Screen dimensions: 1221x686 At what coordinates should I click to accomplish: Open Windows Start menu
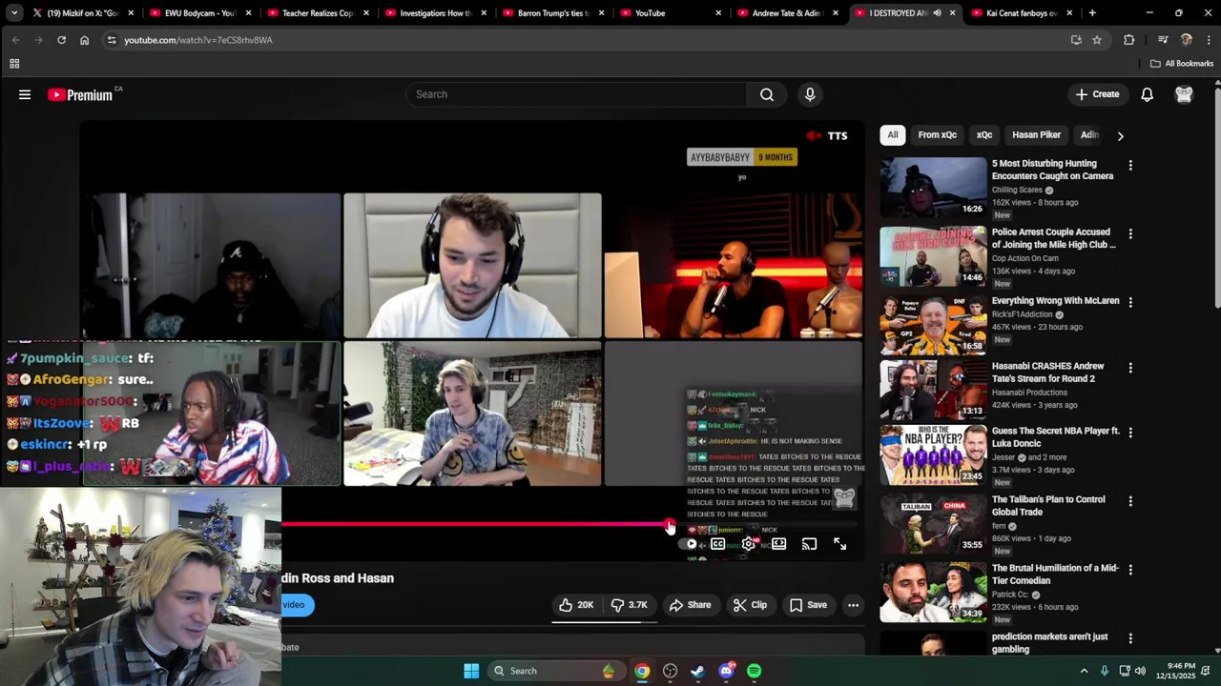471,671
